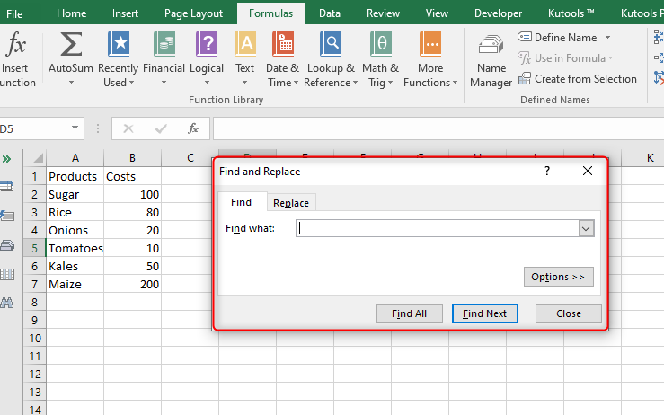
Task: Open Logical functions question-mark icon
Action: (x=207, y=44)
